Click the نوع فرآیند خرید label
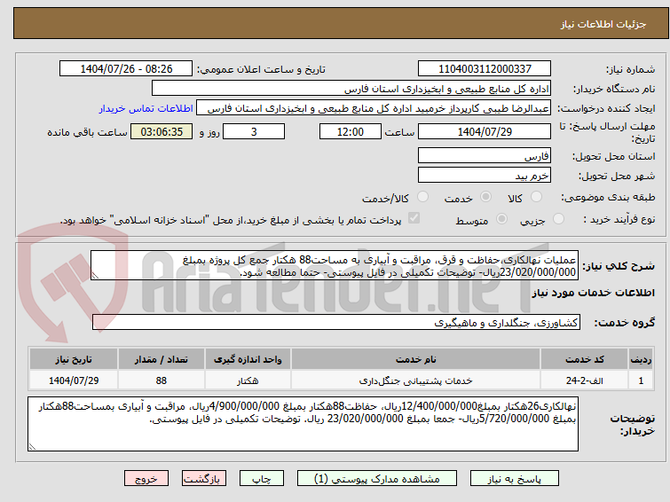Viewport: 670px width, 502px height. [x=619, y=220]
